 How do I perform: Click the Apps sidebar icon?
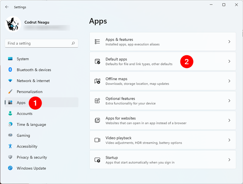tap(10, 102)
